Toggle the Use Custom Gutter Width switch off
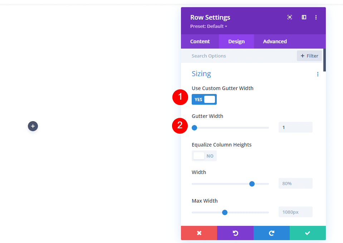 [204, 99]
